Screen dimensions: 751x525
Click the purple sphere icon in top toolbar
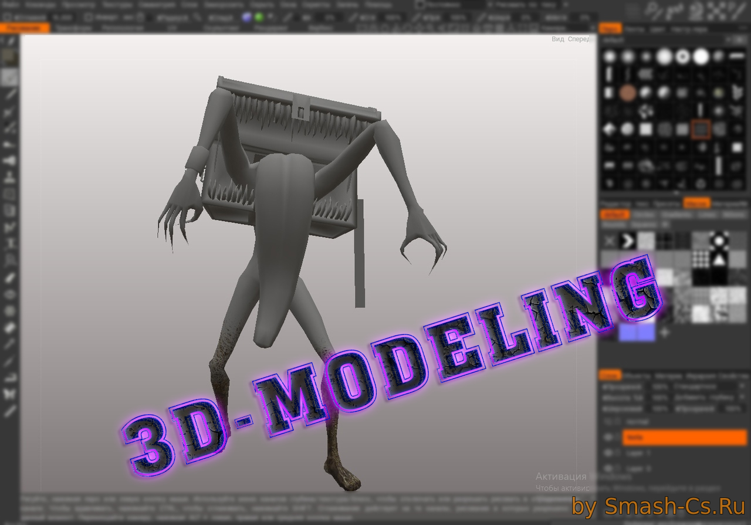coord(247,17)
